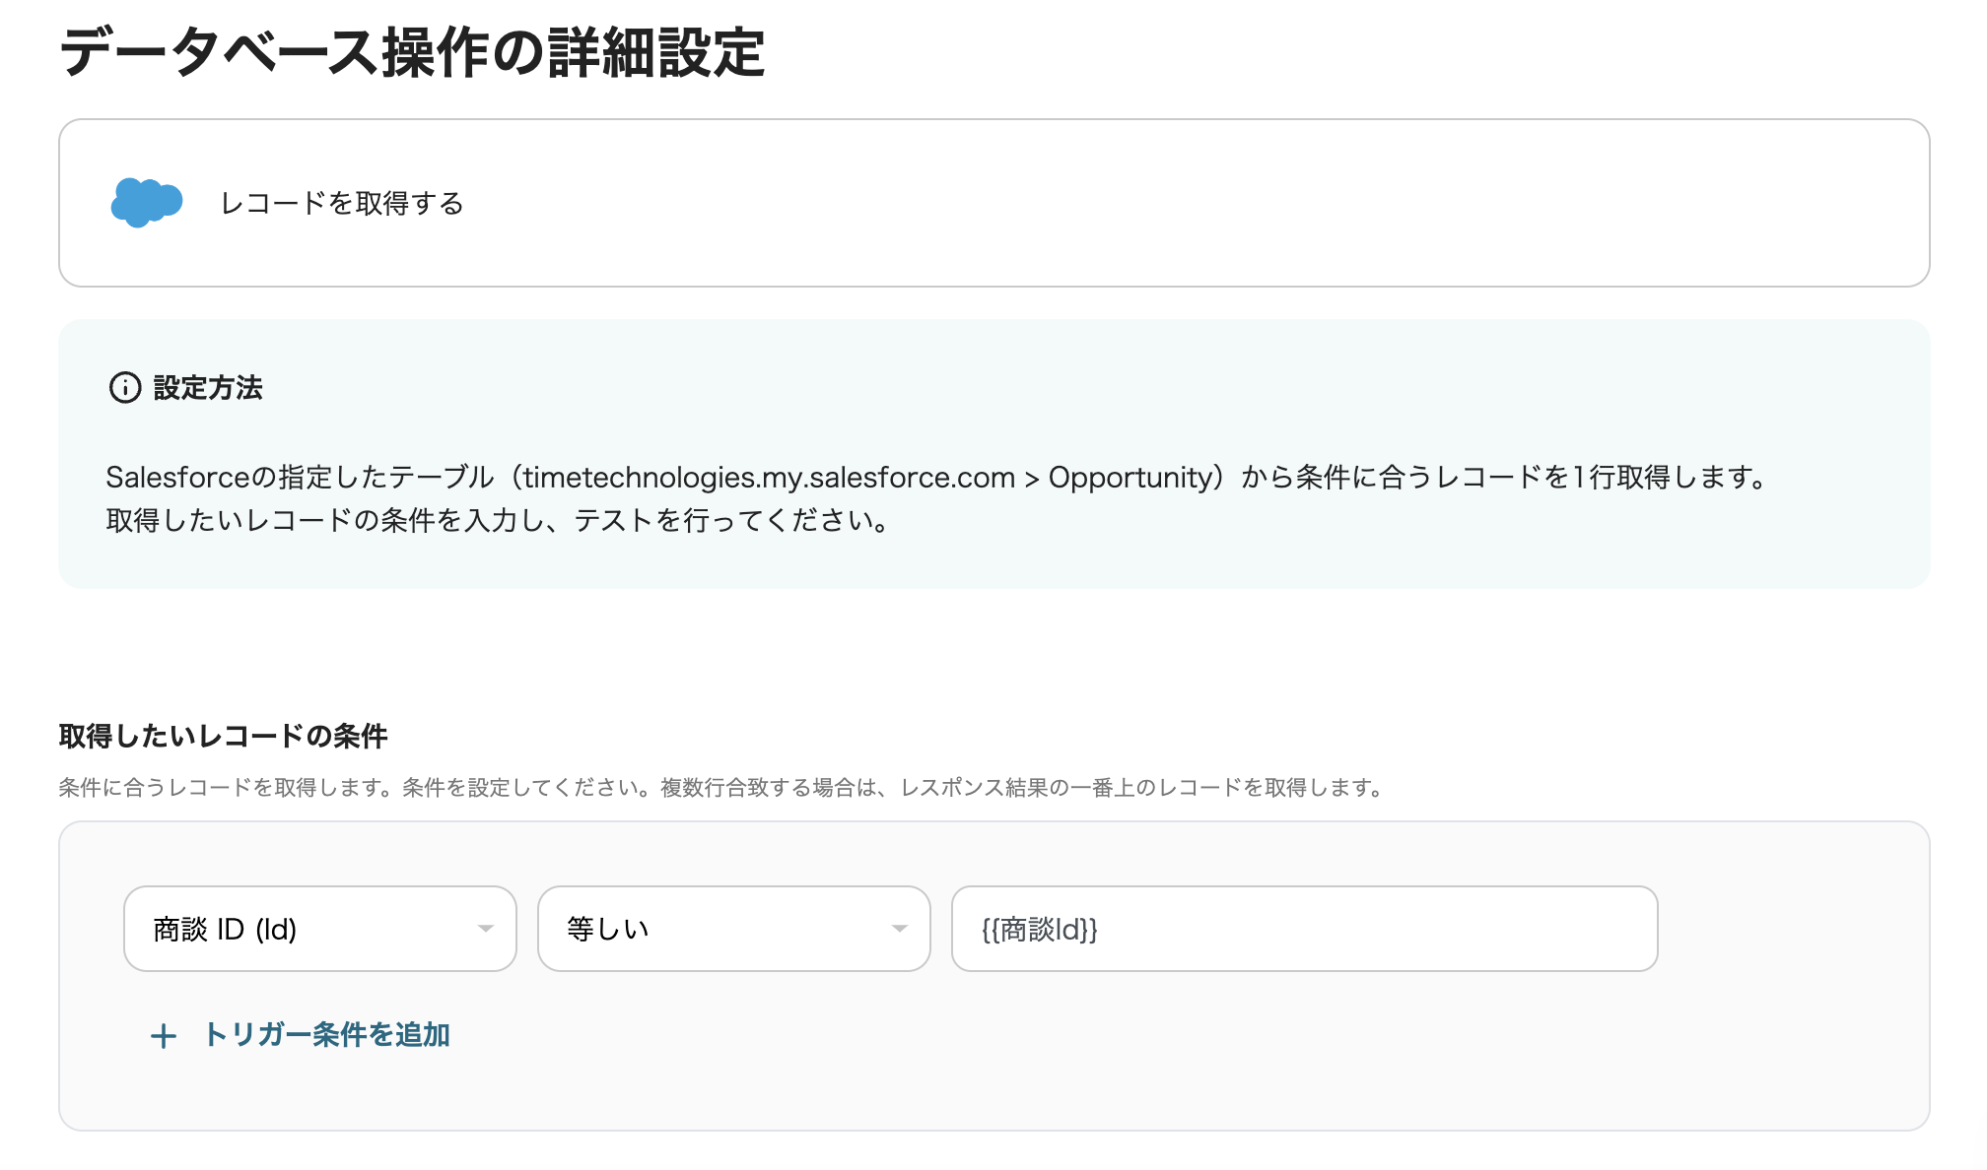Place cursor in the {{商談Id}} value field
The height and width of the screenshot is (1170, 1987).
point(1305,928)
